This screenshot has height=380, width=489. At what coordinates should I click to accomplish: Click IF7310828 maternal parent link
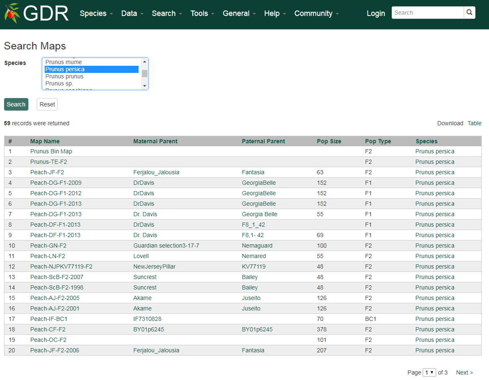coord(147,319)
